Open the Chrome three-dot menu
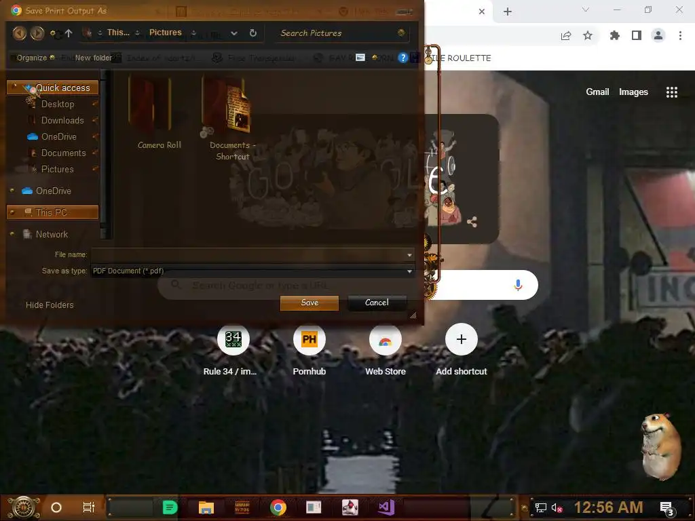This screenshot has height=521, width=695. 680,35
